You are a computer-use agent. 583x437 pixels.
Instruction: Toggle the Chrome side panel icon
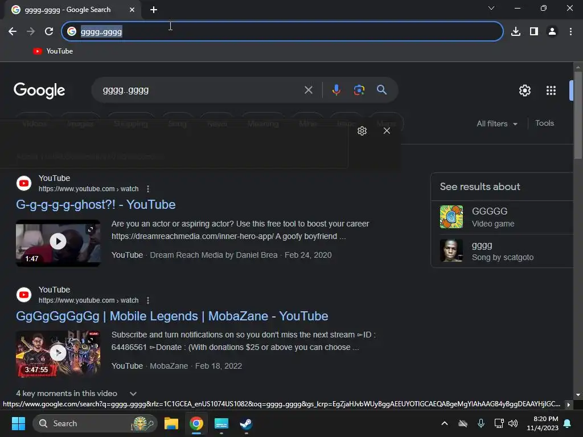pos(534,32)
